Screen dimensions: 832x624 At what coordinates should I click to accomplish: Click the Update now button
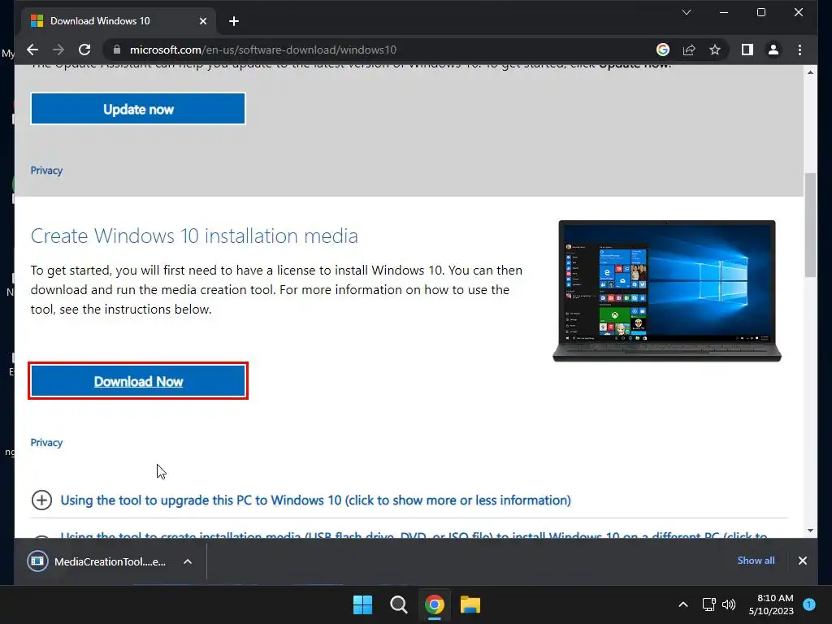click(138, 109)
